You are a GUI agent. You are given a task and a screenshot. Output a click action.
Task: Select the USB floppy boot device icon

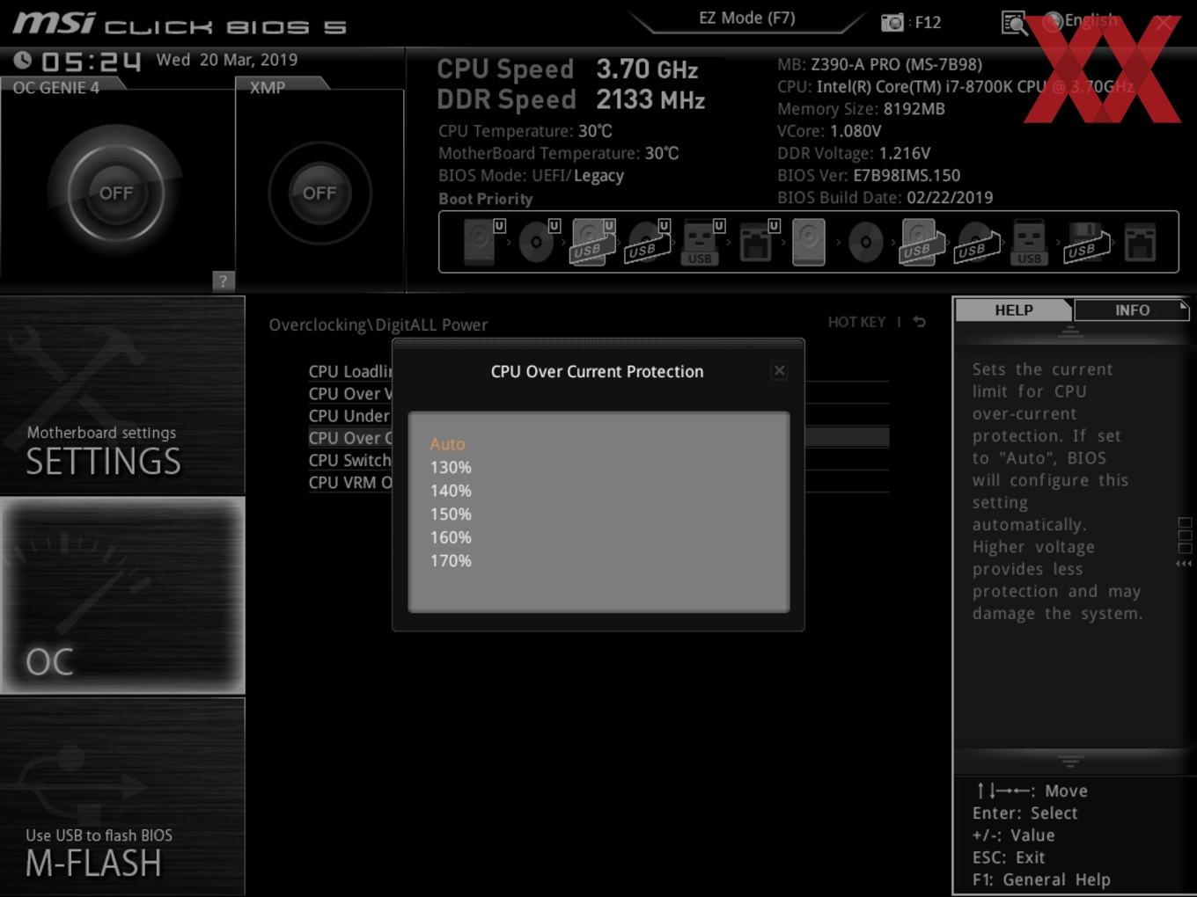(1086, 242)
